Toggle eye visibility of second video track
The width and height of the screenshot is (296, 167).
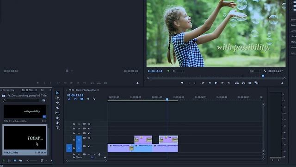click(x=89, y=128)
